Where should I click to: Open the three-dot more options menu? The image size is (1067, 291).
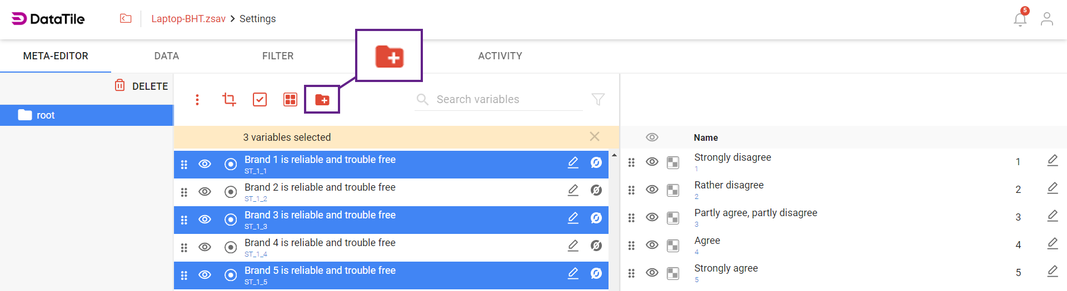pyautogui.click(x=197, y=100)
